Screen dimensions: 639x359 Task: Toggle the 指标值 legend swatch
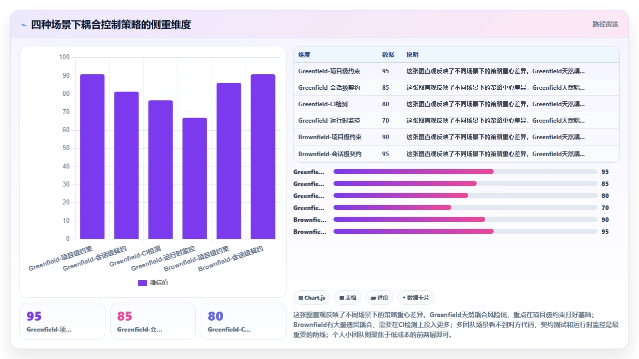[142, 283]
